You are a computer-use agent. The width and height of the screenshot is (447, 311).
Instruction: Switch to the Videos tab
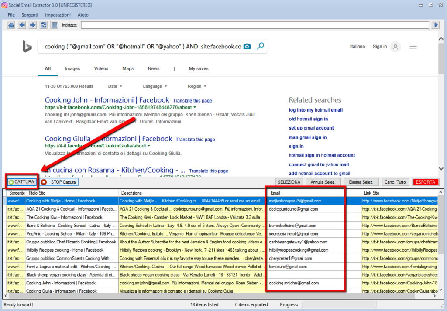pyautogui.click(x=101, y=68)
